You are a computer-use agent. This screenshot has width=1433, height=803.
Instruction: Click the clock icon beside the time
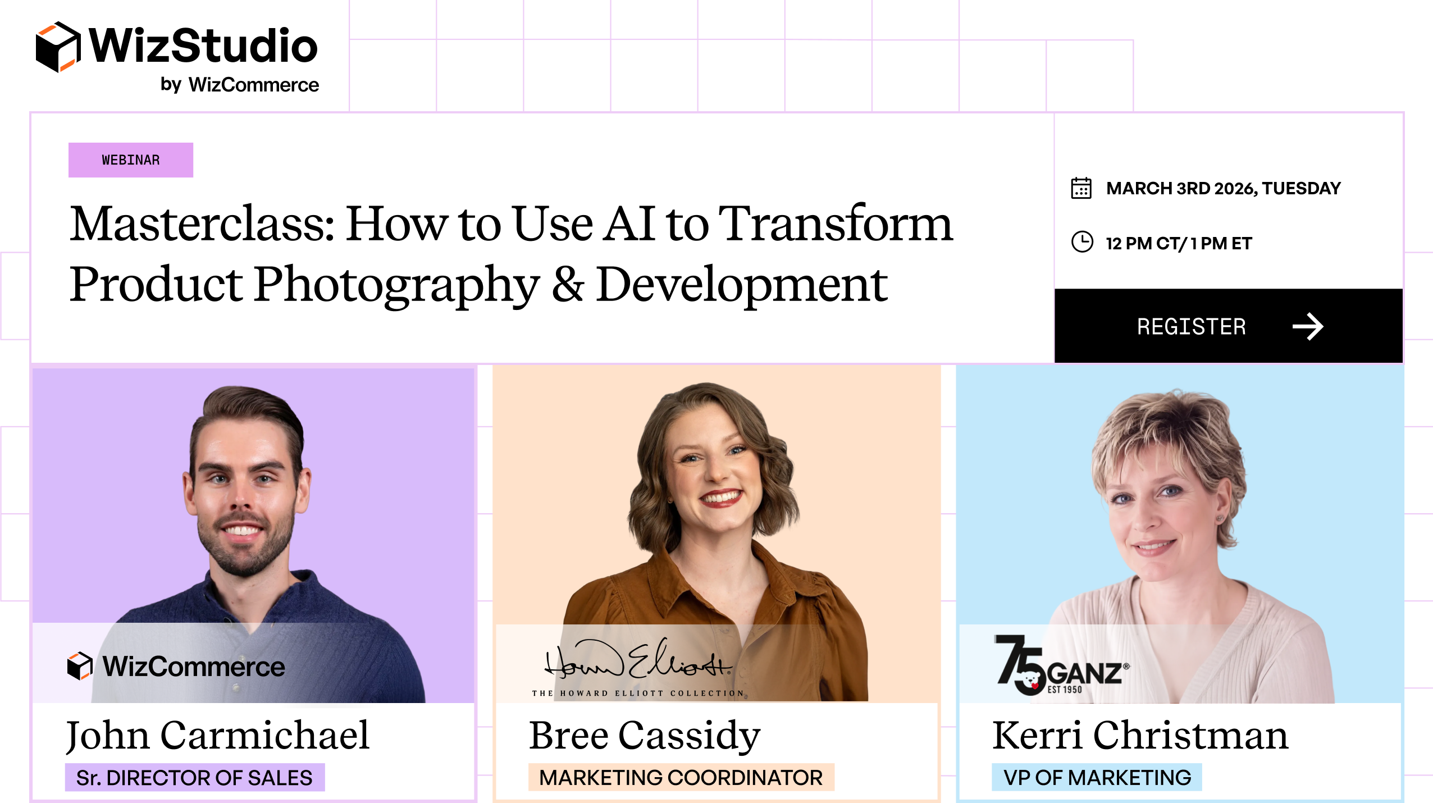point(1082,243)
